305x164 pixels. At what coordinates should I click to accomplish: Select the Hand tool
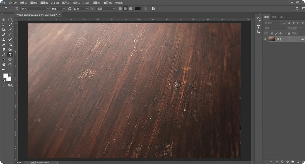[x=4, y=65]
